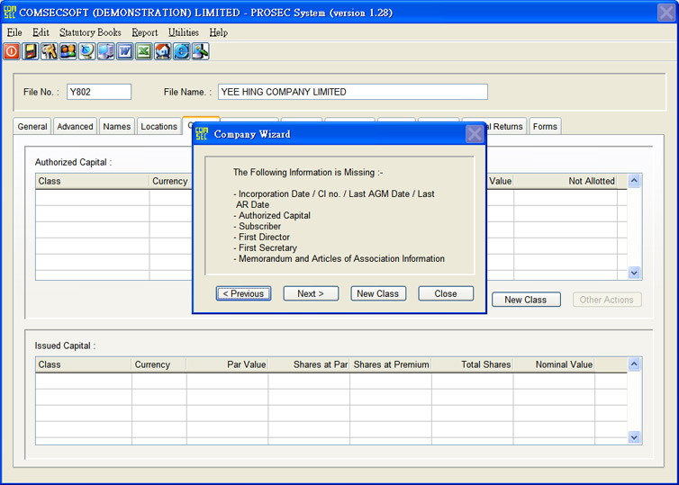Switch to the Locations tab
The height and width of the screenshot is (485, 679).
158,127
